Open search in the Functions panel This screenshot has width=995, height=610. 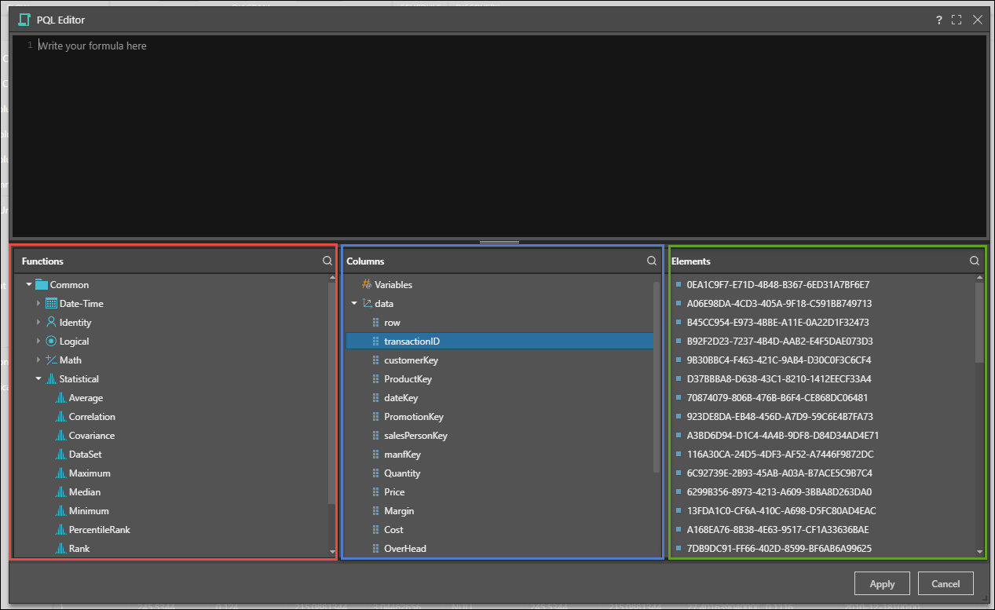coord(327,260)
